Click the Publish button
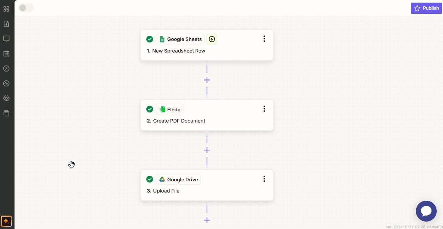 click(x=426, y=8)
